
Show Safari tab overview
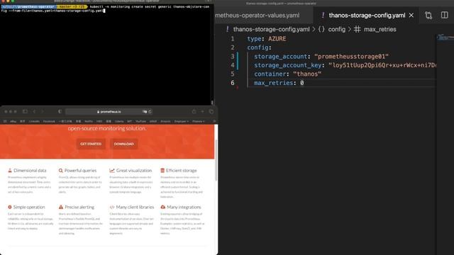(211, 111)
